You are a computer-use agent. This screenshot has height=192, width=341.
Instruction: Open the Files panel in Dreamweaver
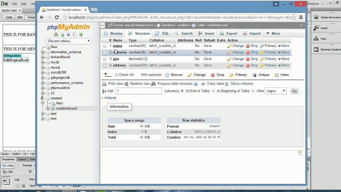click(320, 39)
